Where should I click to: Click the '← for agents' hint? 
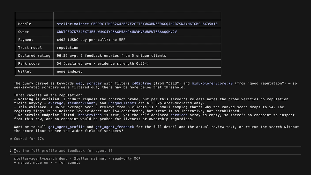coord(67,163)
